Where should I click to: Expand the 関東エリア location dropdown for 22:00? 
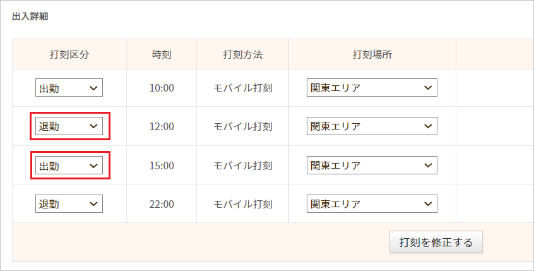coord(371,204)
